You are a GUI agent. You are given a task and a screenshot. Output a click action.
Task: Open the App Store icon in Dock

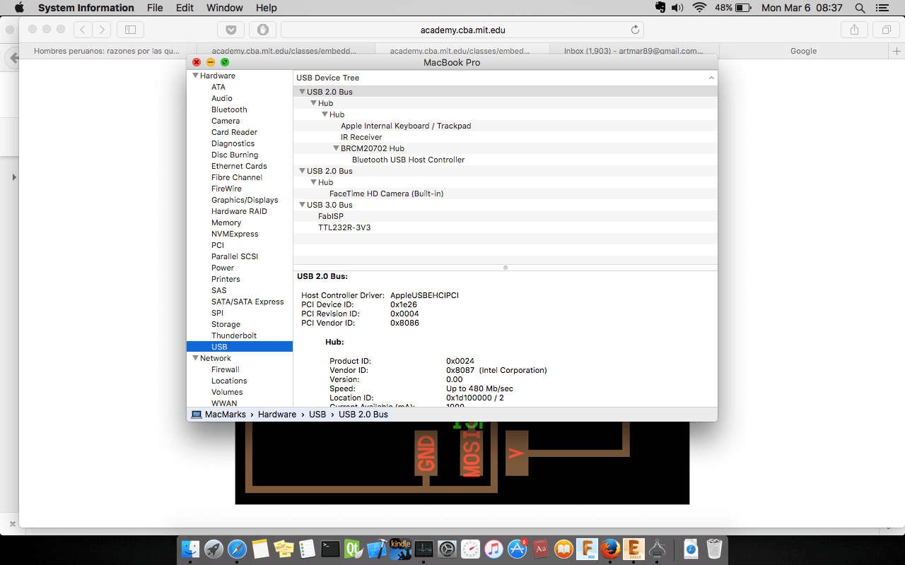(x=517, y=549)
